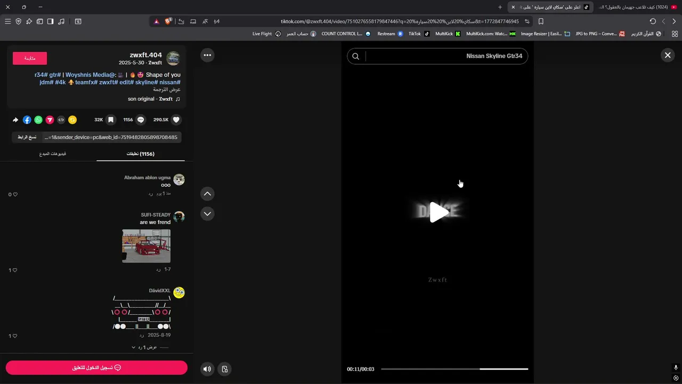Switch to the creator videos tab
The width and height of the screenshot is (682, 384).
(x=53, y=154)
